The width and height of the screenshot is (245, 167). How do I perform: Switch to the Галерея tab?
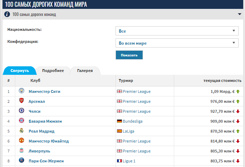[85, 71]
